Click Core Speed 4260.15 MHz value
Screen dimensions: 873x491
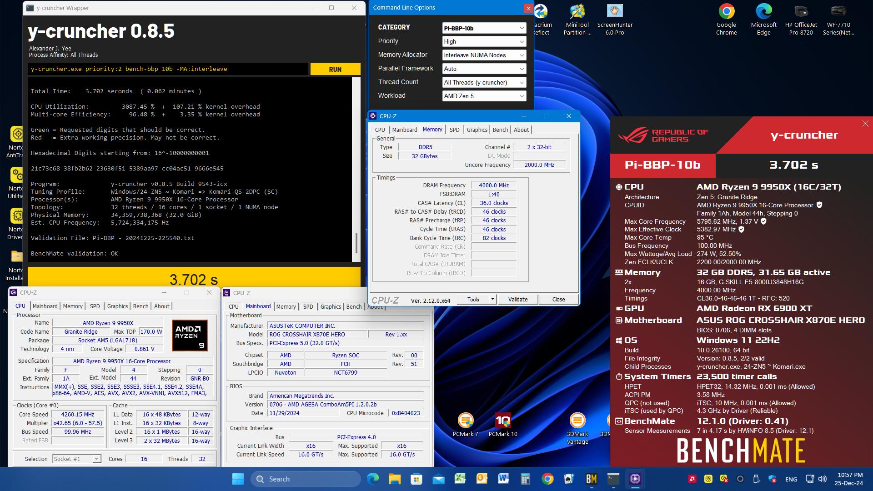[x=78, y=415]
